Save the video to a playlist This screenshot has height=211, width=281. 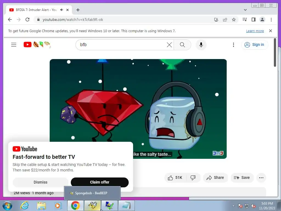pos(242,178)
